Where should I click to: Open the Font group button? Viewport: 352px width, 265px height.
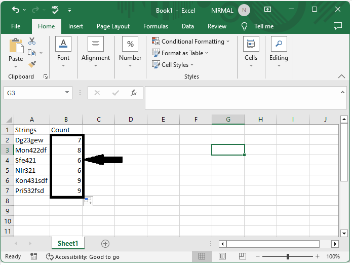pyautogui.click(x=63, y=52)
